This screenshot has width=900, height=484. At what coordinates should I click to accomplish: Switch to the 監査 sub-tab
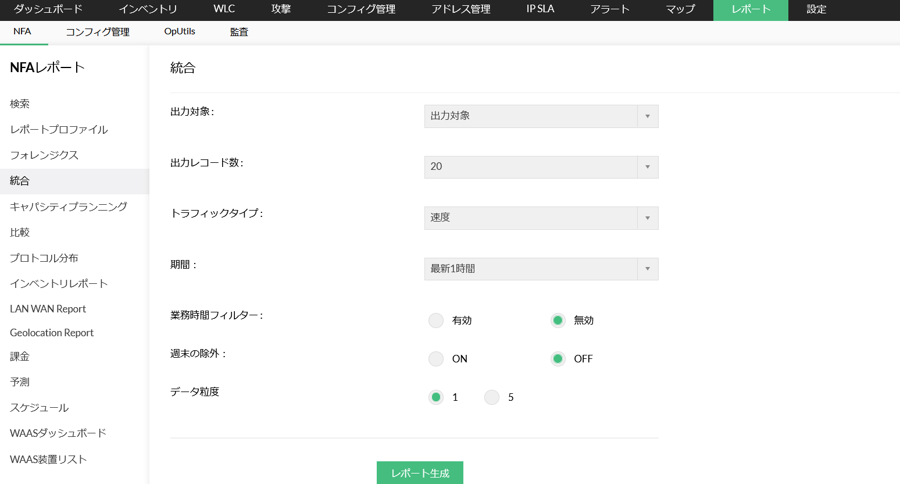239,32
